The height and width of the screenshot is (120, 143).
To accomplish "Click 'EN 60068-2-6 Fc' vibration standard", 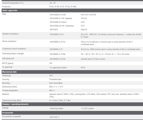I will click(57, 34).
